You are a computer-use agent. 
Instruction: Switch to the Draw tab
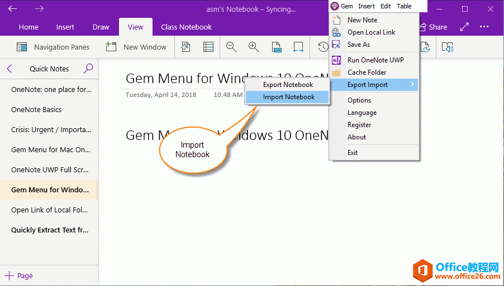coord(101,27)
